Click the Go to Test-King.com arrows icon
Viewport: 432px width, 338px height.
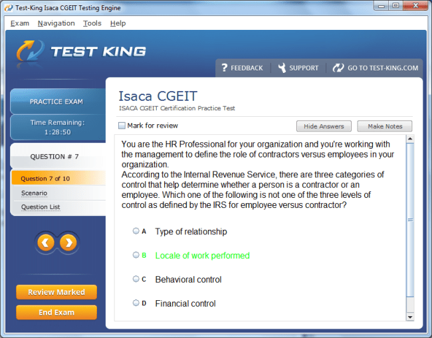click(x=338, y=68)
